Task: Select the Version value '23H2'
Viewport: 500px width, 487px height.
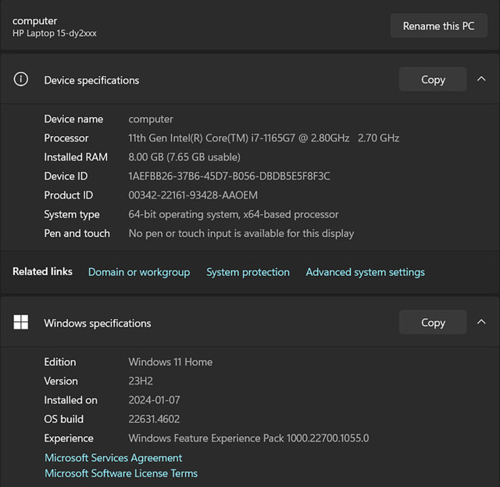Action: (x=141, y=381)
